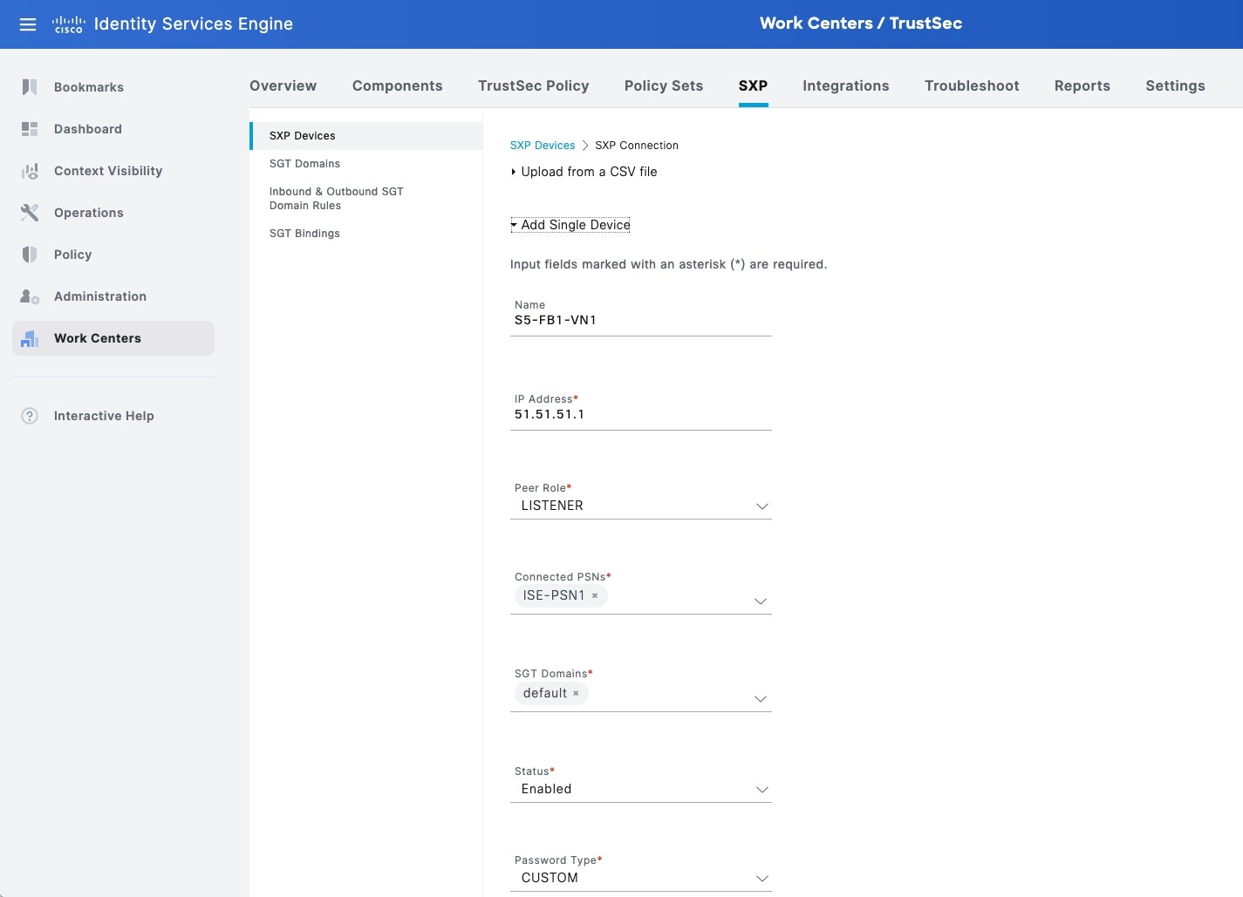Remove the ISE-PSN1 tag from Connected PSNs
Viewport: 1243px width, 897px height.
[x=595, y=596]
